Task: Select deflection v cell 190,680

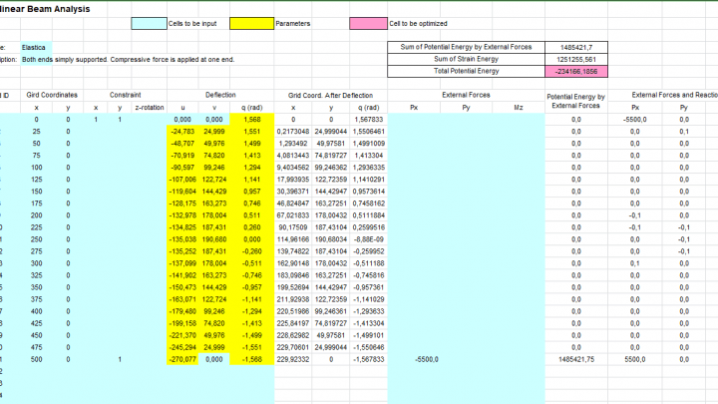Action: pos(213,239)
